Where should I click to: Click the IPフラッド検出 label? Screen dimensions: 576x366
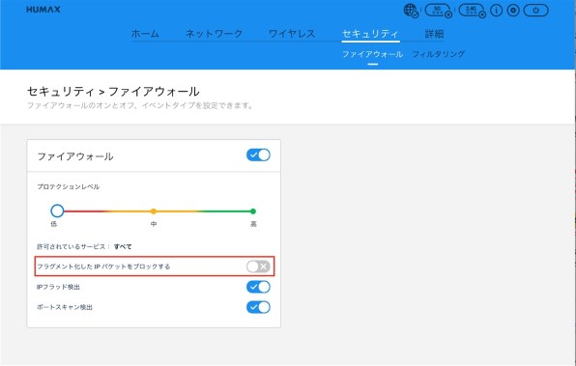(58, 287)
